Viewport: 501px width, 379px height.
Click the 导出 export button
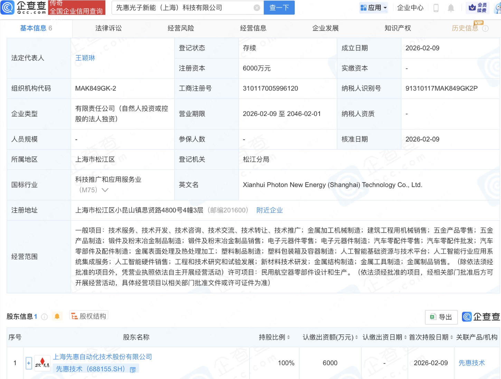441,317
